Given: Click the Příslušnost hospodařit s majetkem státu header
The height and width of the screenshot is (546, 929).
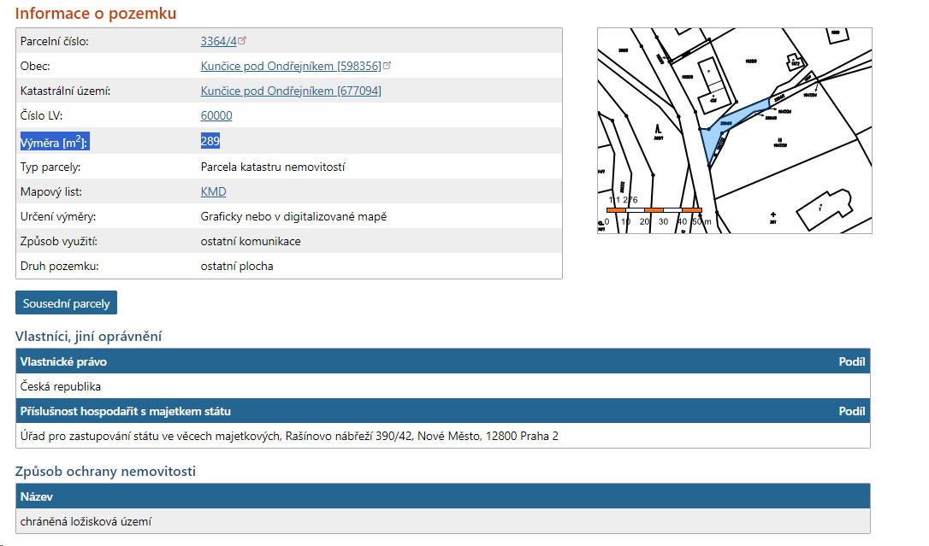Looking at the screenshot, I should click(126, 411).
